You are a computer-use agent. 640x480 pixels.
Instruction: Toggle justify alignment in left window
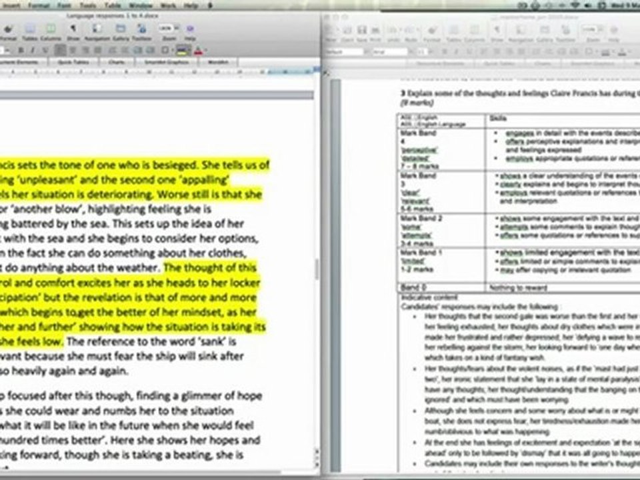click(x=98, y=51)
